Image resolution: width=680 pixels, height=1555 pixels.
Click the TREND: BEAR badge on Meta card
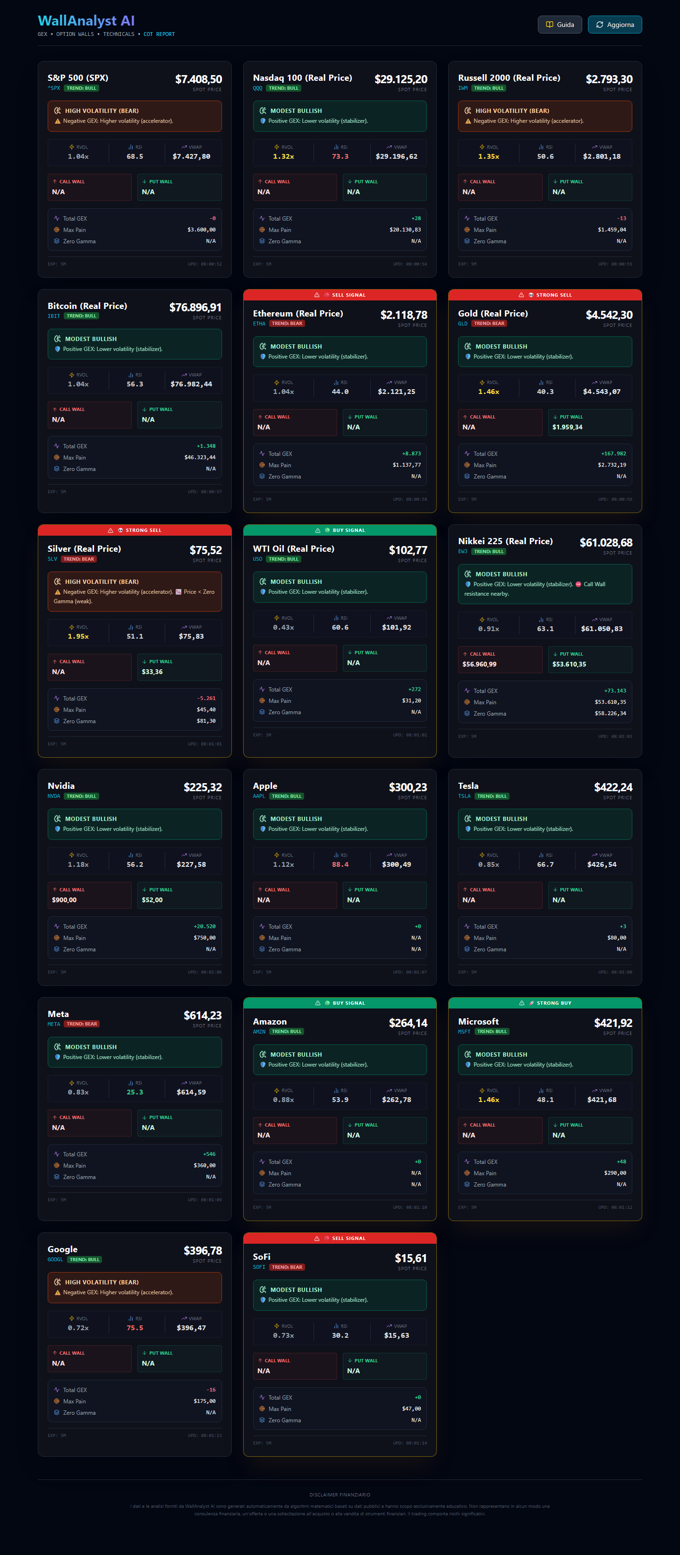(x=82, y=1024)
